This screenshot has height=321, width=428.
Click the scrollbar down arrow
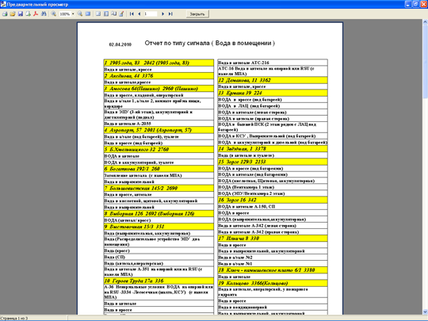(x=426, y=311)
